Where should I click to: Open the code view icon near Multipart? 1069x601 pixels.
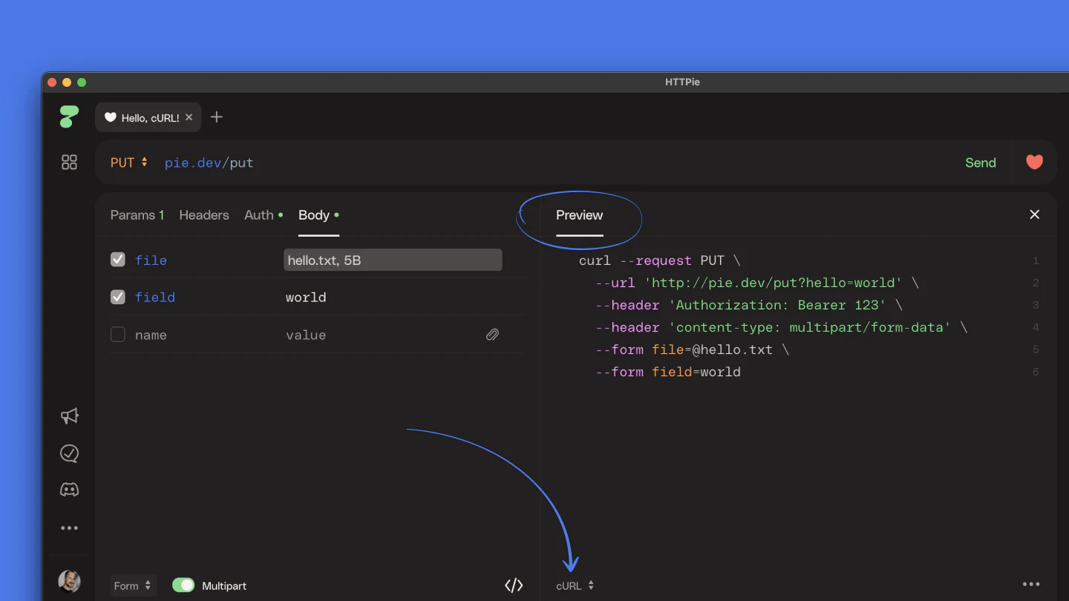514,585
